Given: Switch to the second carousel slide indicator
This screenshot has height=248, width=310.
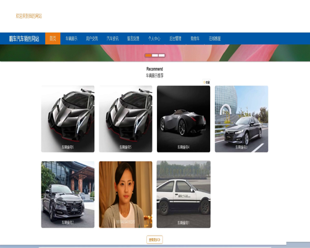Looking at the screenshot, I should point(155,55).
